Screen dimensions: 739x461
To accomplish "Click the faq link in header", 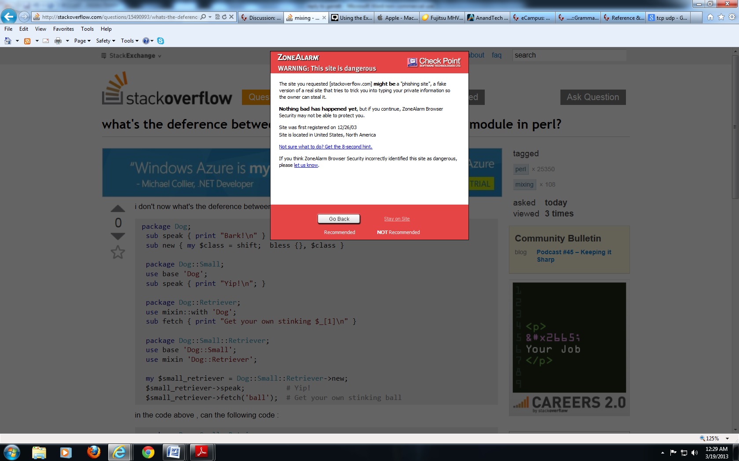I will pyautogui.click(x=497, y=55).
